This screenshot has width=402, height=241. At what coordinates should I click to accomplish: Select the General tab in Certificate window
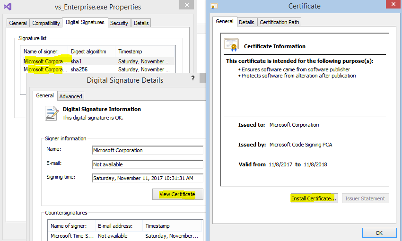(x=225, y=22)
